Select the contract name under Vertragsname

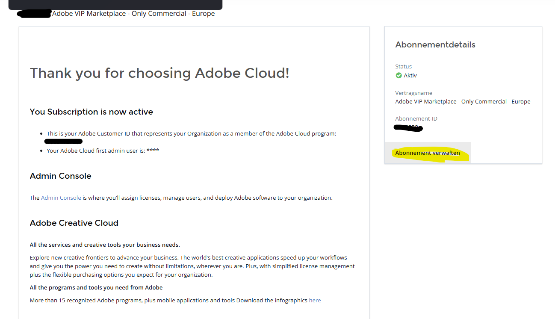(463, 101)
